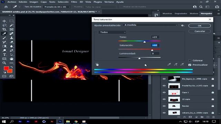This screenshot has width=221, height=124.
Task: Select the Dodge tool
Action: pos(4,50)
